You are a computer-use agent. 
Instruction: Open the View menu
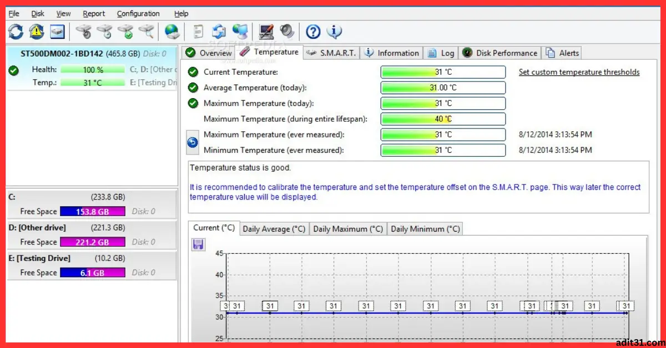pyautogui.click(x=64, y=13)
